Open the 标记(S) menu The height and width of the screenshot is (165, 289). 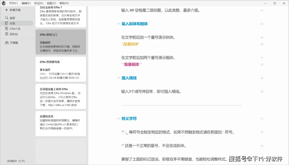(x=39, y=3)
